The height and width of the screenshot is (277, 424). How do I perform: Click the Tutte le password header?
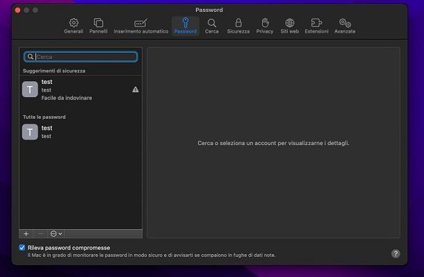coord(44,117)
